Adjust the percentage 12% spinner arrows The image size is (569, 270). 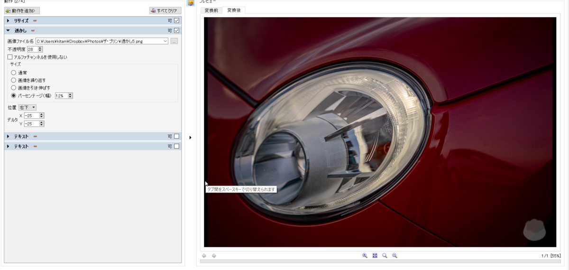70,95
